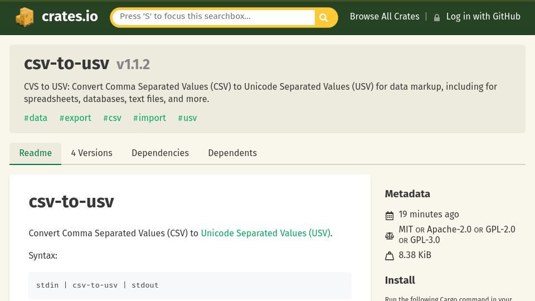Click the readme csv-to-usv heading
Image resolution: width=535 pixels, height=301 pixels.
tap(71, 202)
